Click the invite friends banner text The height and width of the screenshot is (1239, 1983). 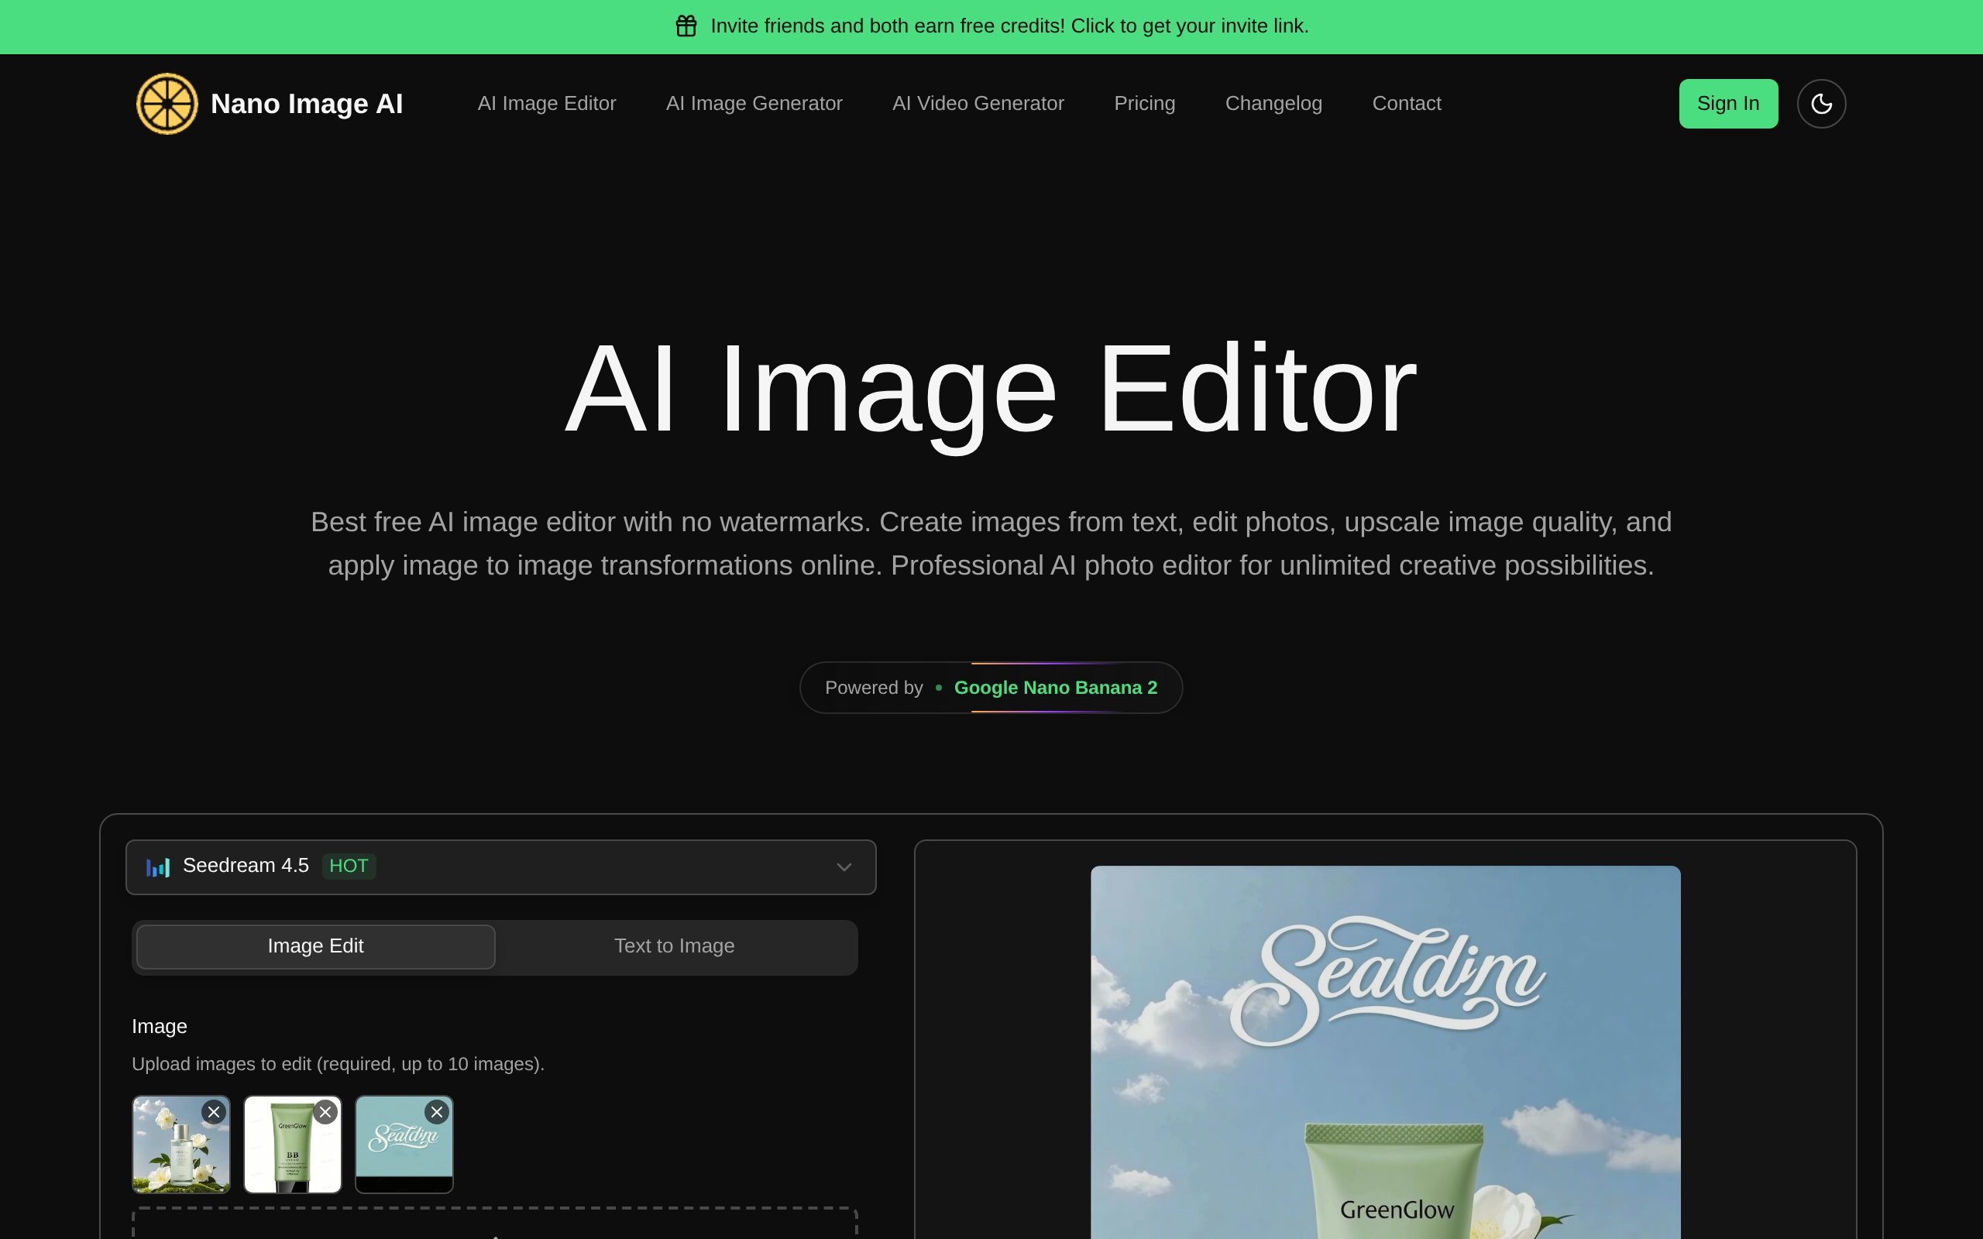(x=1009, y=26)
